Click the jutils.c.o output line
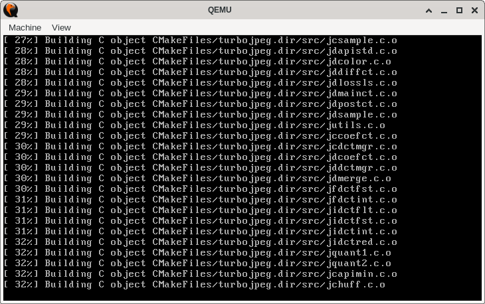The image size is (485, 304). coord(194,125)
